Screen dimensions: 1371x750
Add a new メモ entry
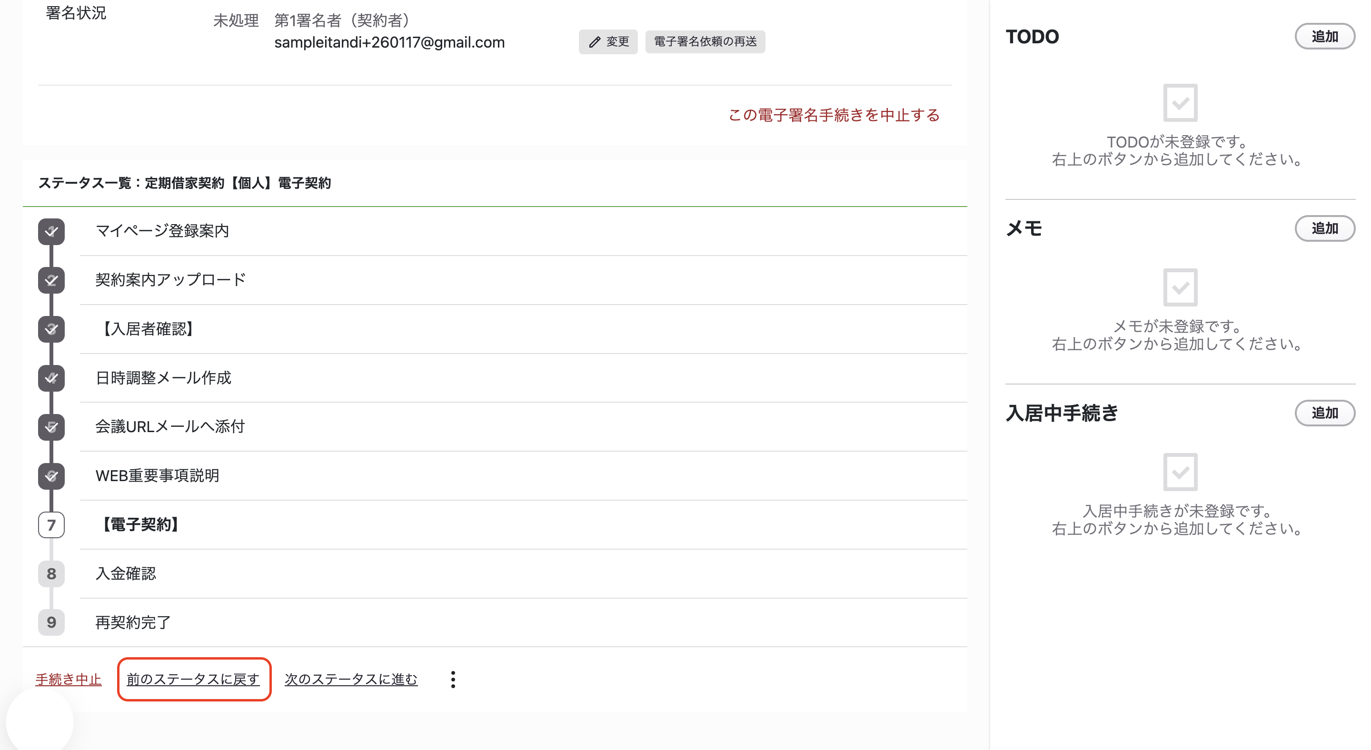click(1325, 229)
